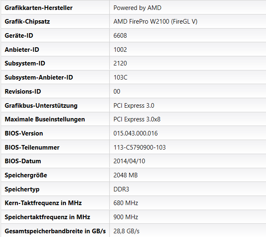Viewport: 266px width, 237px height.
Task: Click the Grafik-Chipsatz row label
Action: tap(27, 22)
